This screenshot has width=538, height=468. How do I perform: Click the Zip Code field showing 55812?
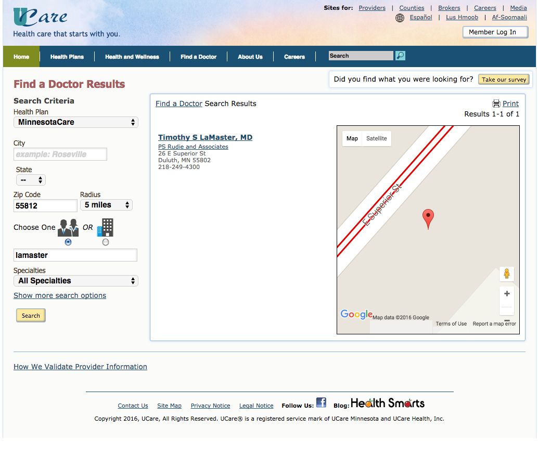[45, 206]
